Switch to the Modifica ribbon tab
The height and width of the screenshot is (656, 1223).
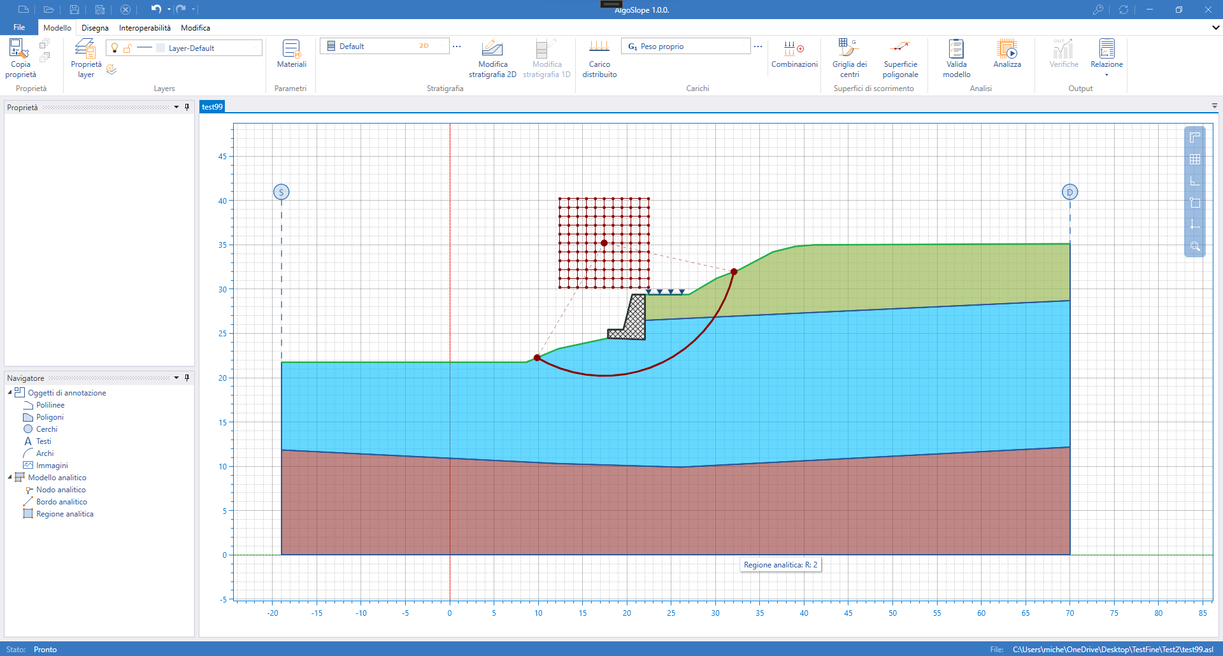(x=196, y=27)
